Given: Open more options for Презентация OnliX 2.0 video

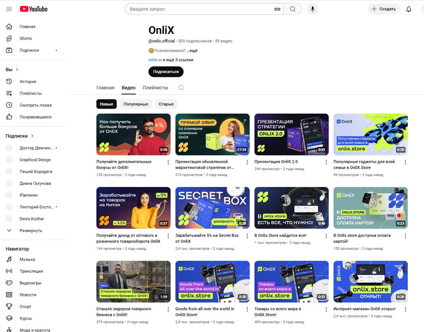Looking at the screenshot, I should click(x=326, y=162).
